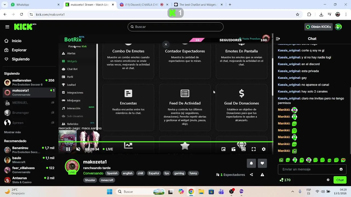Open the emoji picker in chat input

341,169
